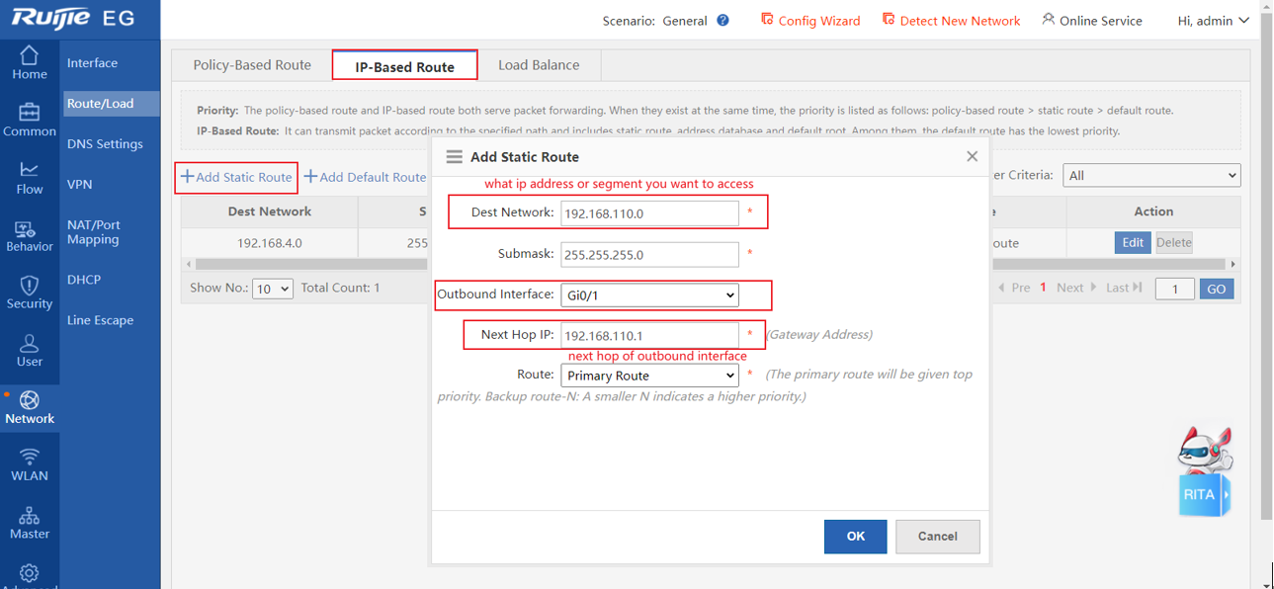Switch to the Load Balance tab

tap(539, 65)
